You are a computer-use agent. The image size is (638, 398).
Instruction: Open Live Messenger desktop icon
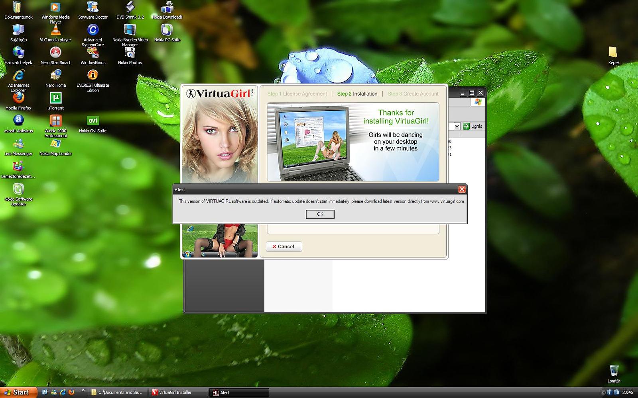pos(18,147)
